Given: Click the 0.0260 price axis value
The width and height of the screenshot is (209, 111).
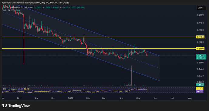Looking at the screenshot, I should tap(200, 82).
